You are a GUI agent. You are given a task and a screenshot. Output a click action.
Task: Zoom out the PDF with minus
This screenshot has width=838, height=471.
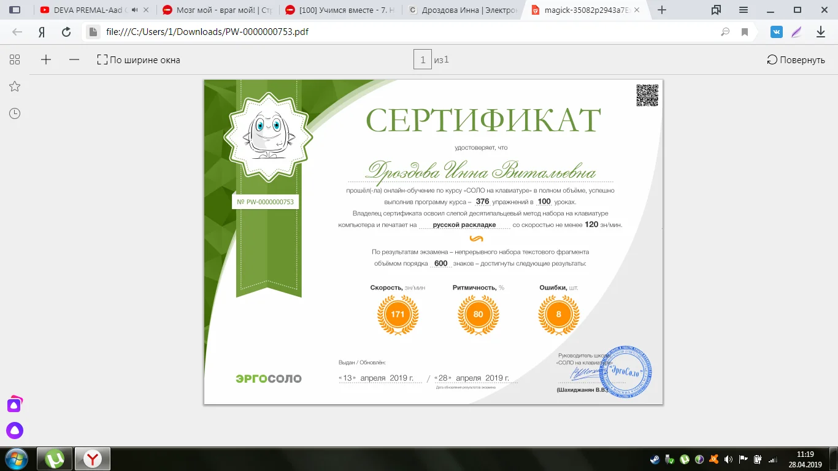74,59
